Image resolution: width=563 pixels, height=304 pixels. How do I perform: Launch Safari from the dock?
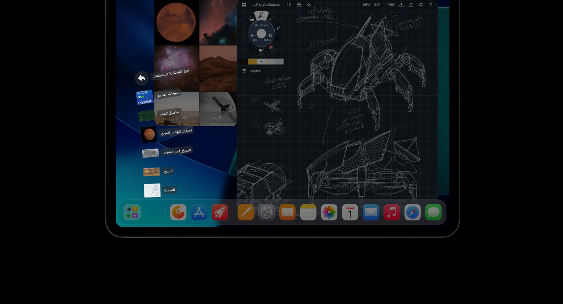coord(412,212)
